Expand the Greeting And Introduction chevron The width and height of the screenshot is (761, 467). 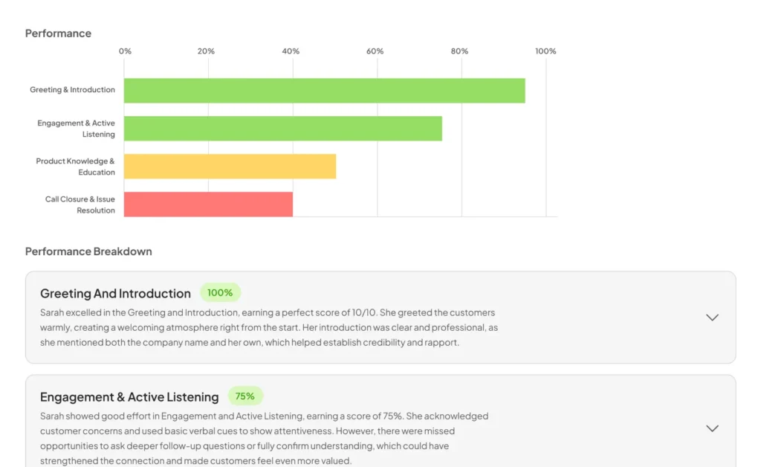pyautogui.click(x=712, y=318)
